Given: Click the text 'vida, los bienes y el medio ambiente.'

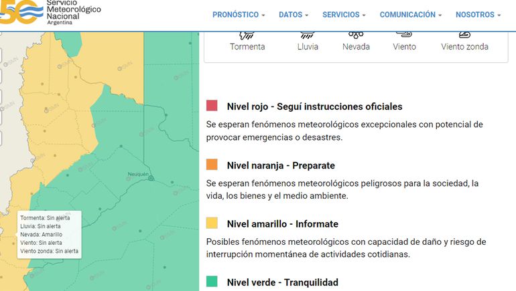Looking at the screenshot, I should [277, 196].
